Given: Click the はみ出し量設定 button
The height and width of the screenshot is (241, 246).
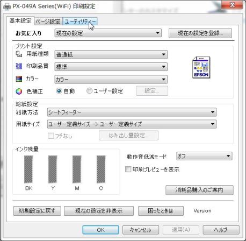Looking at the screenshot, I should (128, 136).
